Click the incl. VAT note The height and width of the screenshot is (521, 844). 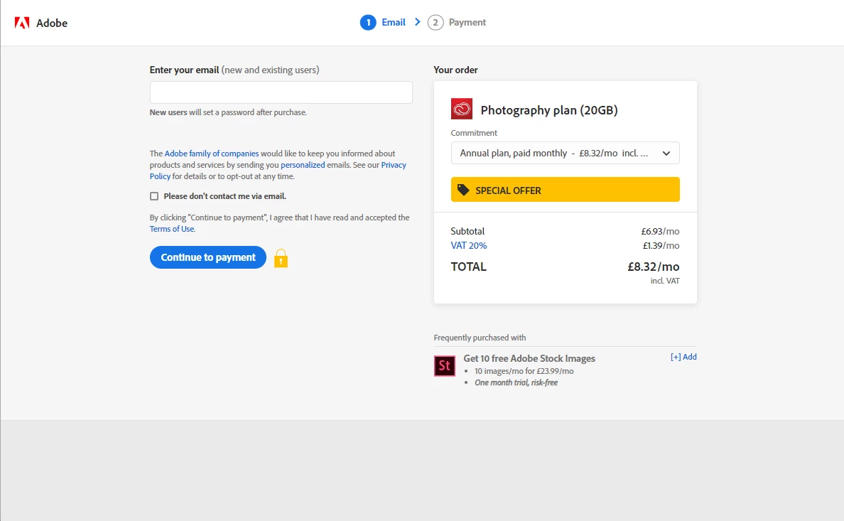[x=665, y=281]
